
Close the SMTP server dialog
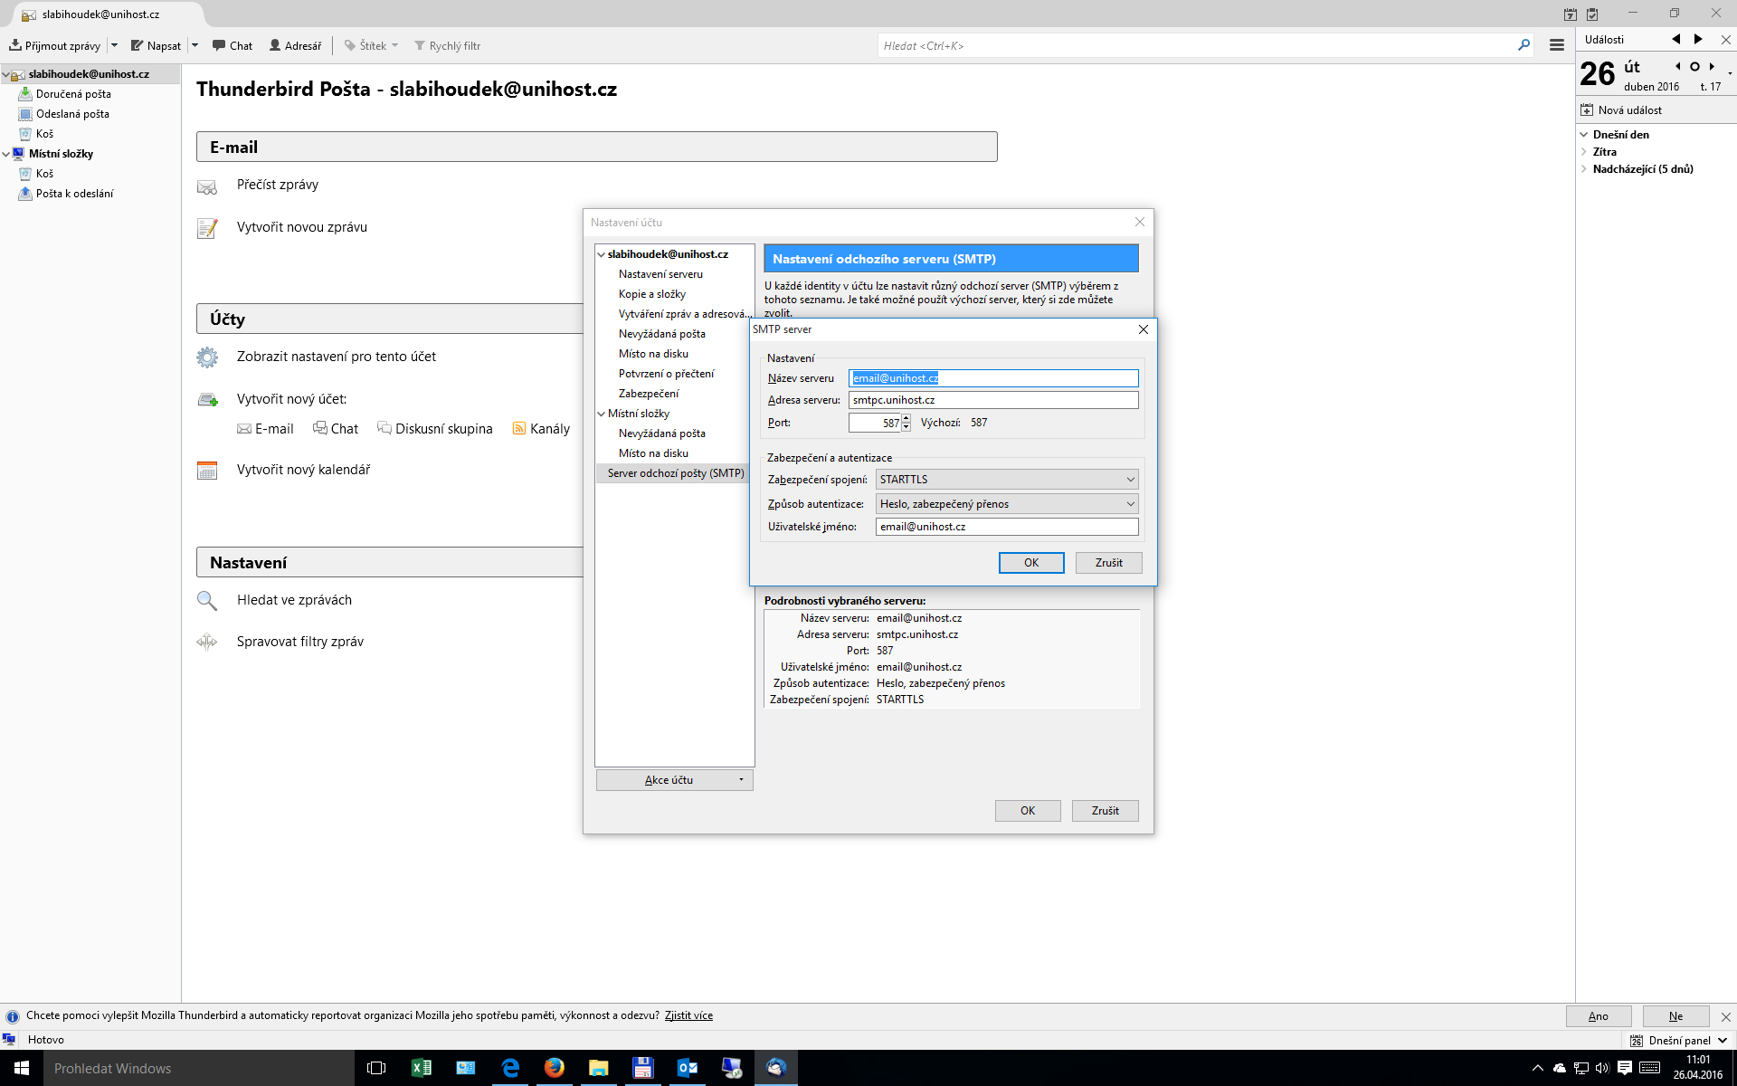pos(1144,329)
